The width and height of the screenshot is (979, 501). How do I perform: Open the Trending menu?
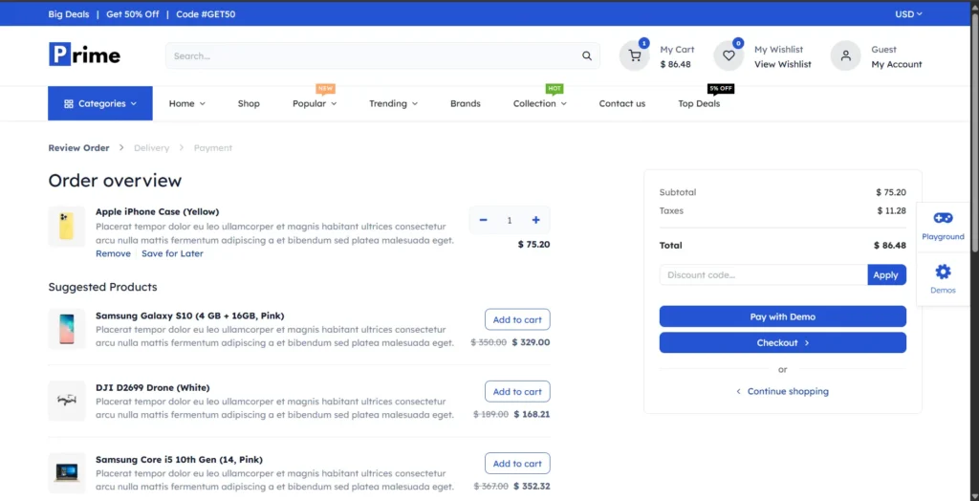pos(393,103)
